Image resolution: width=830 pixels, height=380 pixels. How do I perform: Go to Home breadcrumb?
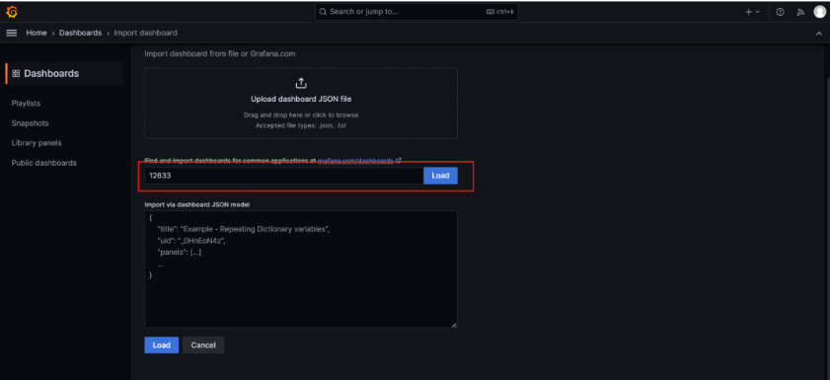[x=37, y=33]
